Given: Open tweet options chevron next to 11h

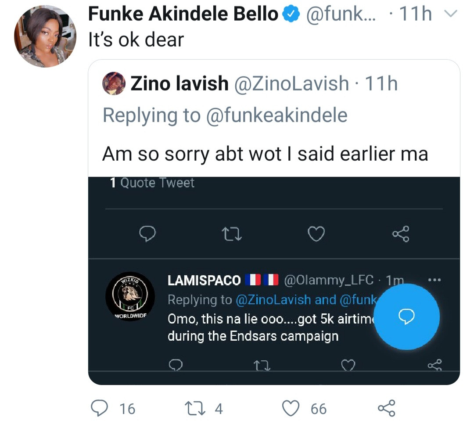Looking at the screenshot, I should 451,15.
